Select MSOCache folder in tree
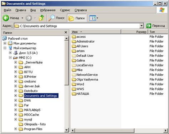This screenshot has height=134, width=169. [x=31, y=115]
